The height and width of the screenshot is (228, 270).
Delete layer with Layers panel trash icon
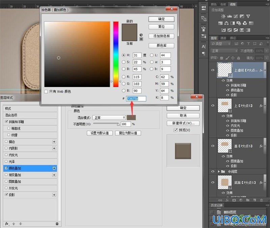point(261,200)
